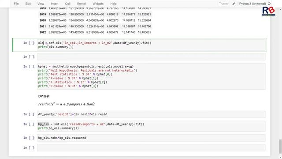Click value 143.420000 in 2022 row
This screenshot has width=282, height=159.
[x=76, y=32]
